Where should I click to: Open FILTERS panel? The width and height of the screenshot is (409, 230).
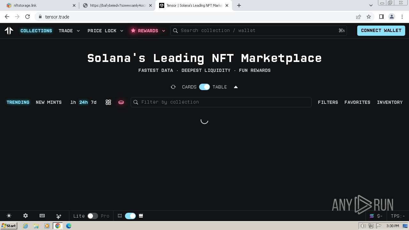[328, 102]
